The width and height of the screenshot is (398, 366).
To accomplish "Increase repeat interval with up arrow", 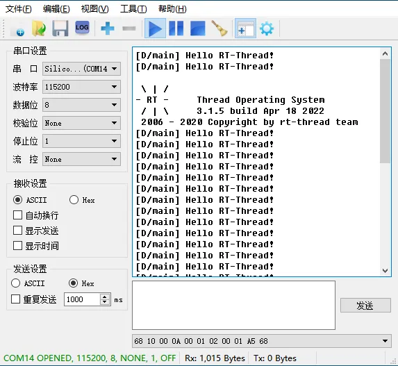I will [105, 297].
